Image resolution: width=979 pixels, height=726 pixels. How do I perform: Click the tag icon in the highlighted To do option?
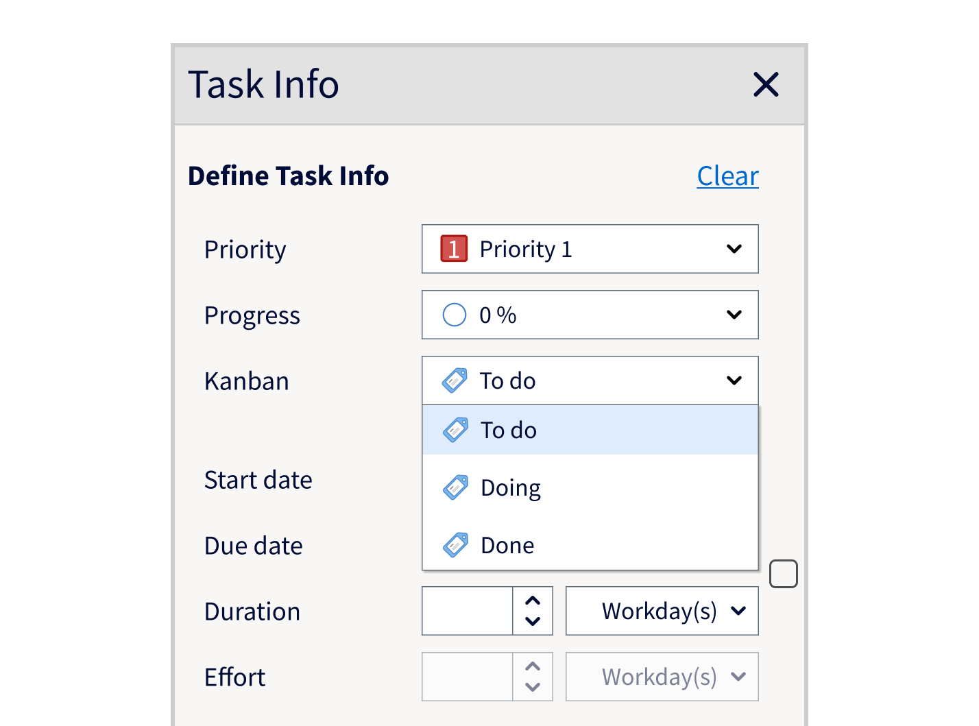[x=455, y=430]
